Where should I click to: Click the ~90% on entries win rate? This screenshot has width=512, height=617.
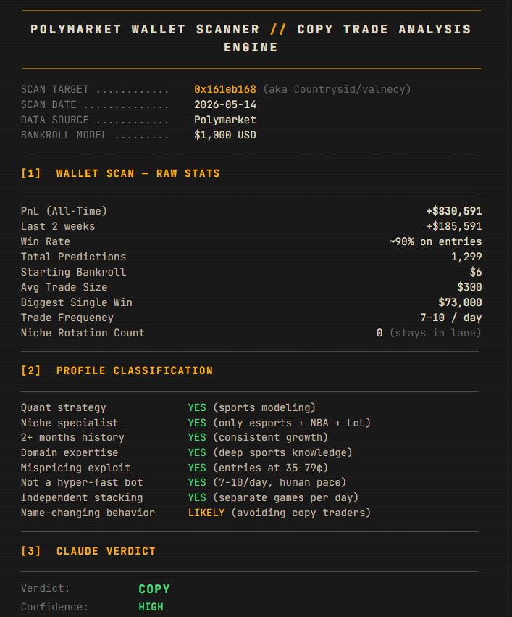click(x=435, y=241)
